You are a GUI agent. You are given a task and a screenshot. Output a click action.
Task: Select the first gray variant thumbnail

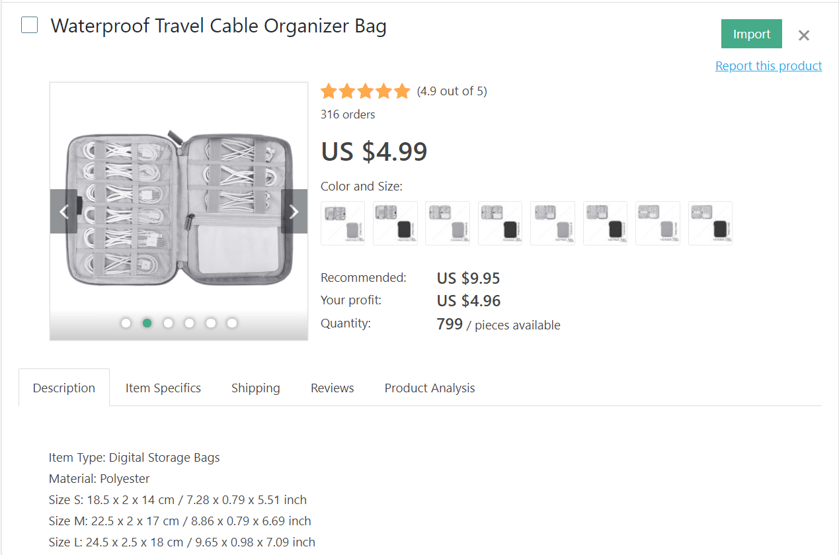342,223
